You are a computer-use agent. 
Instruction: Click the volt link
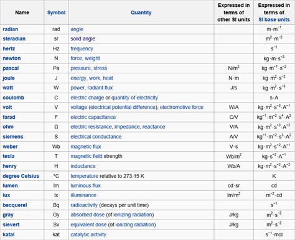click(7, 107)
